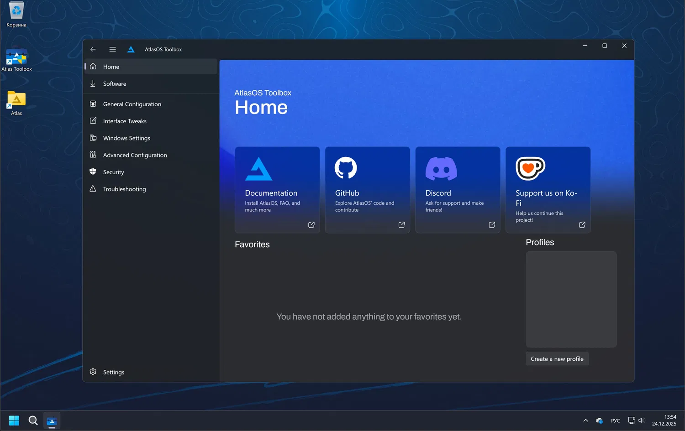Open the Discord card title
Screen dimensions: 685x431
438,193
